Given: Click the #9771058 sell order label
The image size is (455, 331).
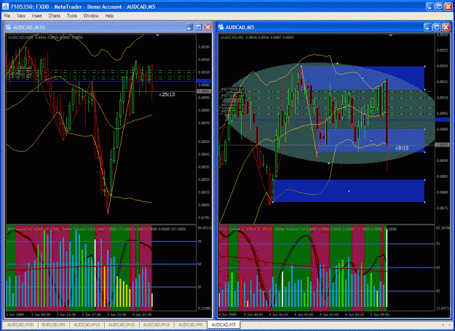Looking at the screenshot, I should point(232,89).
